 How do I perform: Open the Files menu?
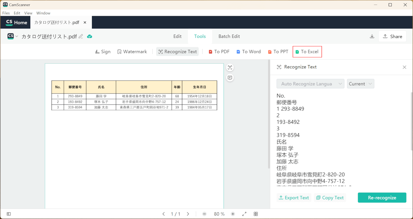(x=6, y=13)
